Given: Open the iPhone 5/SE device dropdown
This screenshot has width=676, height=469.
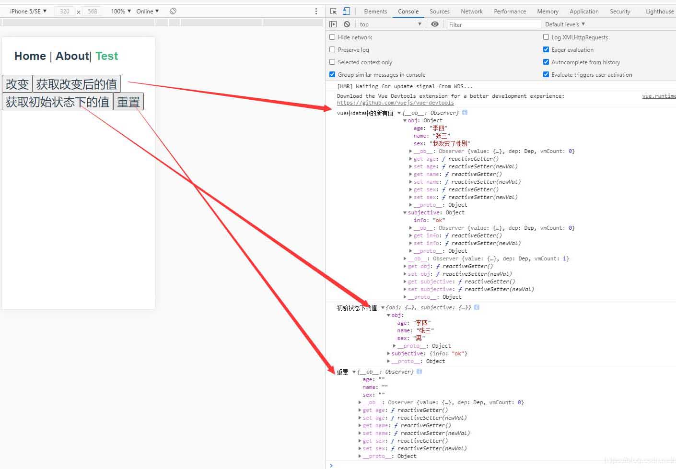Looking at the screenshot, I should click(28, 11).
